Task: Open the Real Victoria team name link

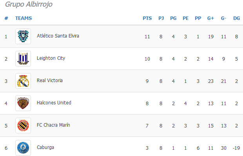Action: coord(50,81)
